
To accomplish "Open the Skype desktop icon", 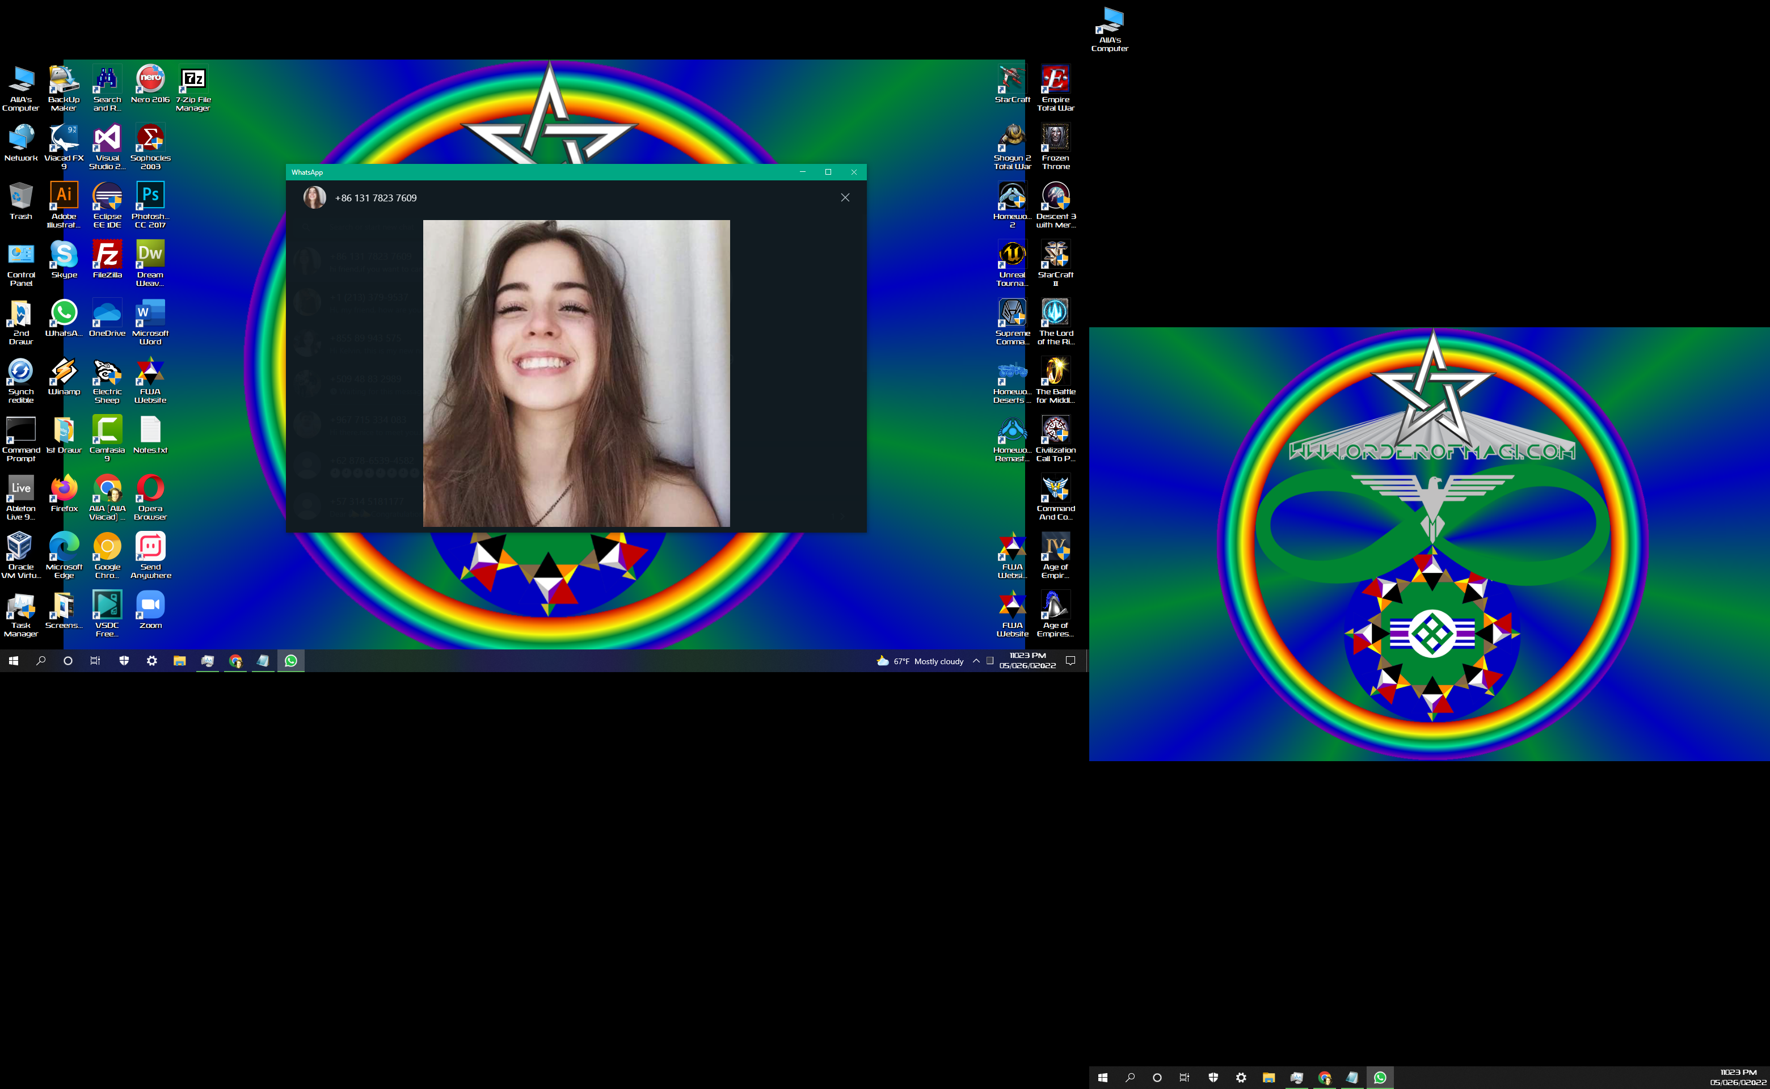I will click(64, 254).
